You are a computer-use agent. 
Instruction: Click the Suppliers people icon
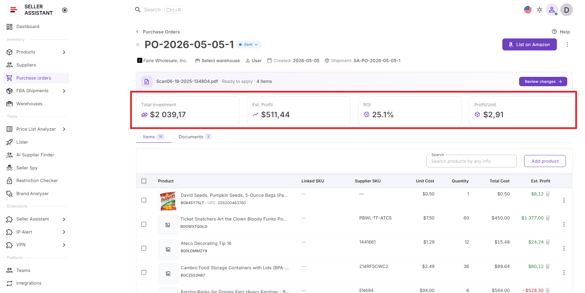(9, 65)
